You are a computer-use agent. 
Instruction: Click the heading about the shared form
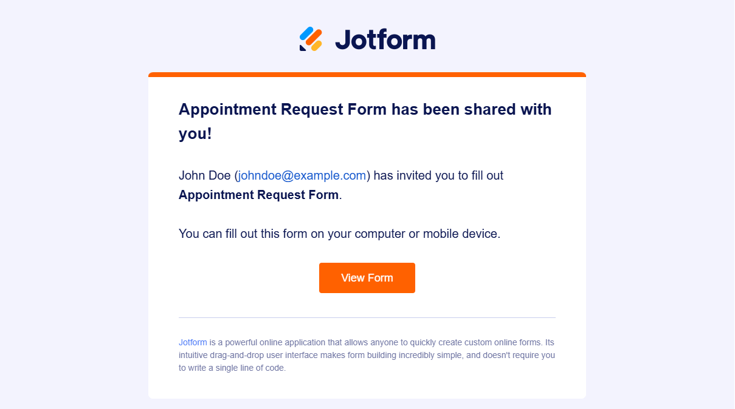[365, 110]
